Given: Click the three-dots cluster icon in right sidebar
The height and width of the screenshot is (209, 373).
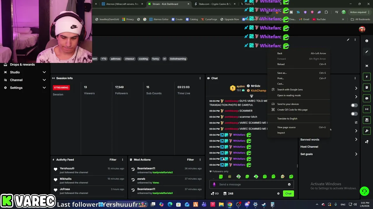Looking at the screenshot, I should pyautogui.click(x=367, y=142).
